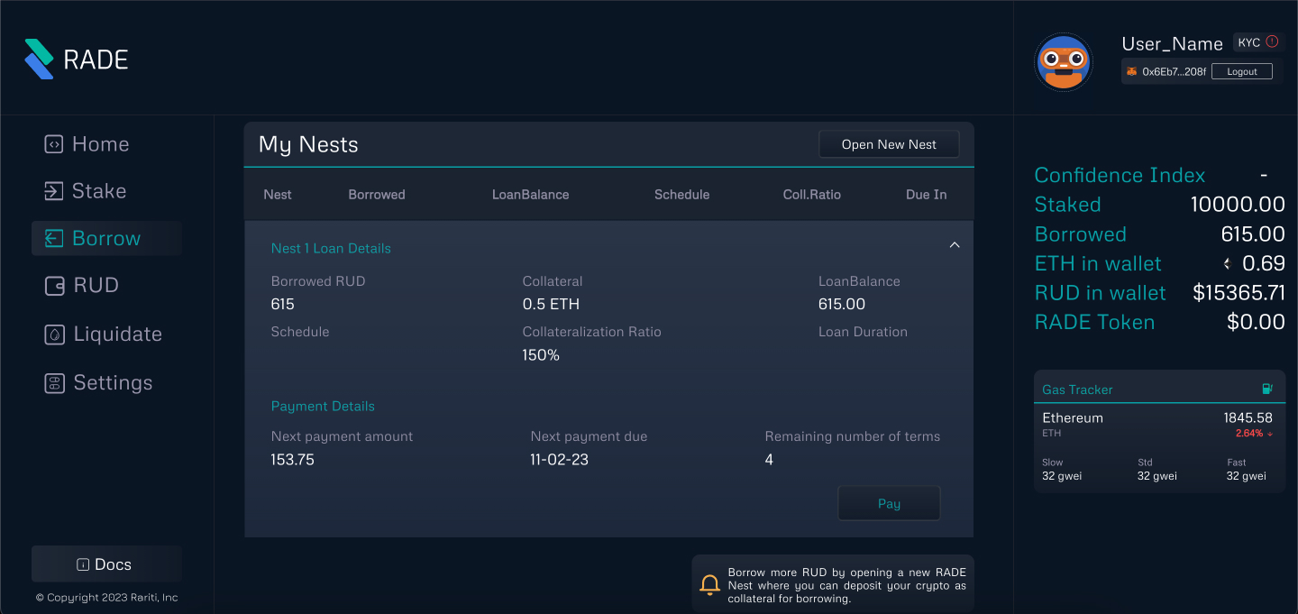Click the Liquidate droplet icon
Viewport: 1298px width, 614px height.
(54, 334)
